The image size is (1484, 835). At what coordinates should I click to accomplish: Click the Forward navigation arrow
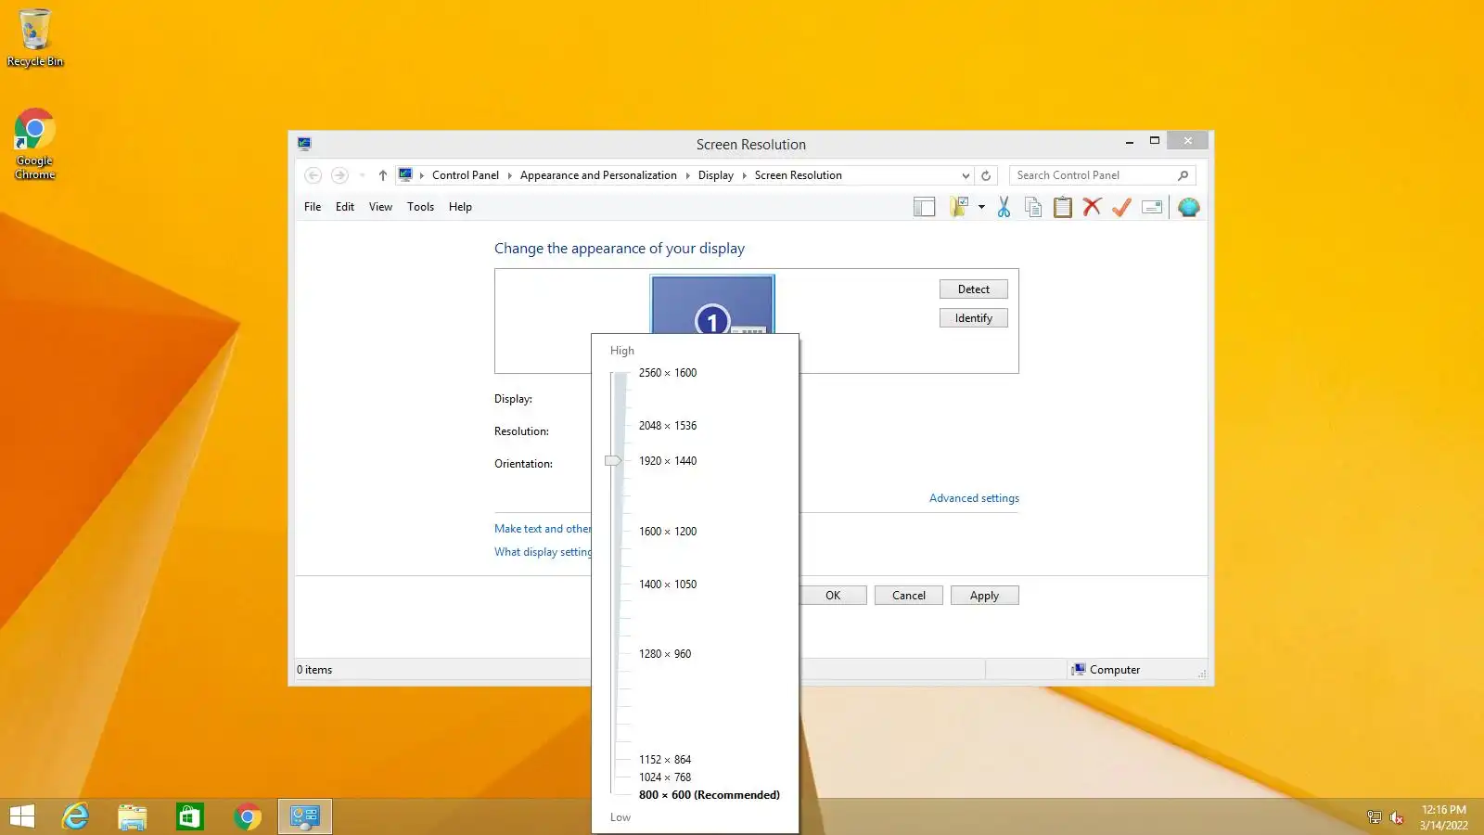tap(339, 175)
